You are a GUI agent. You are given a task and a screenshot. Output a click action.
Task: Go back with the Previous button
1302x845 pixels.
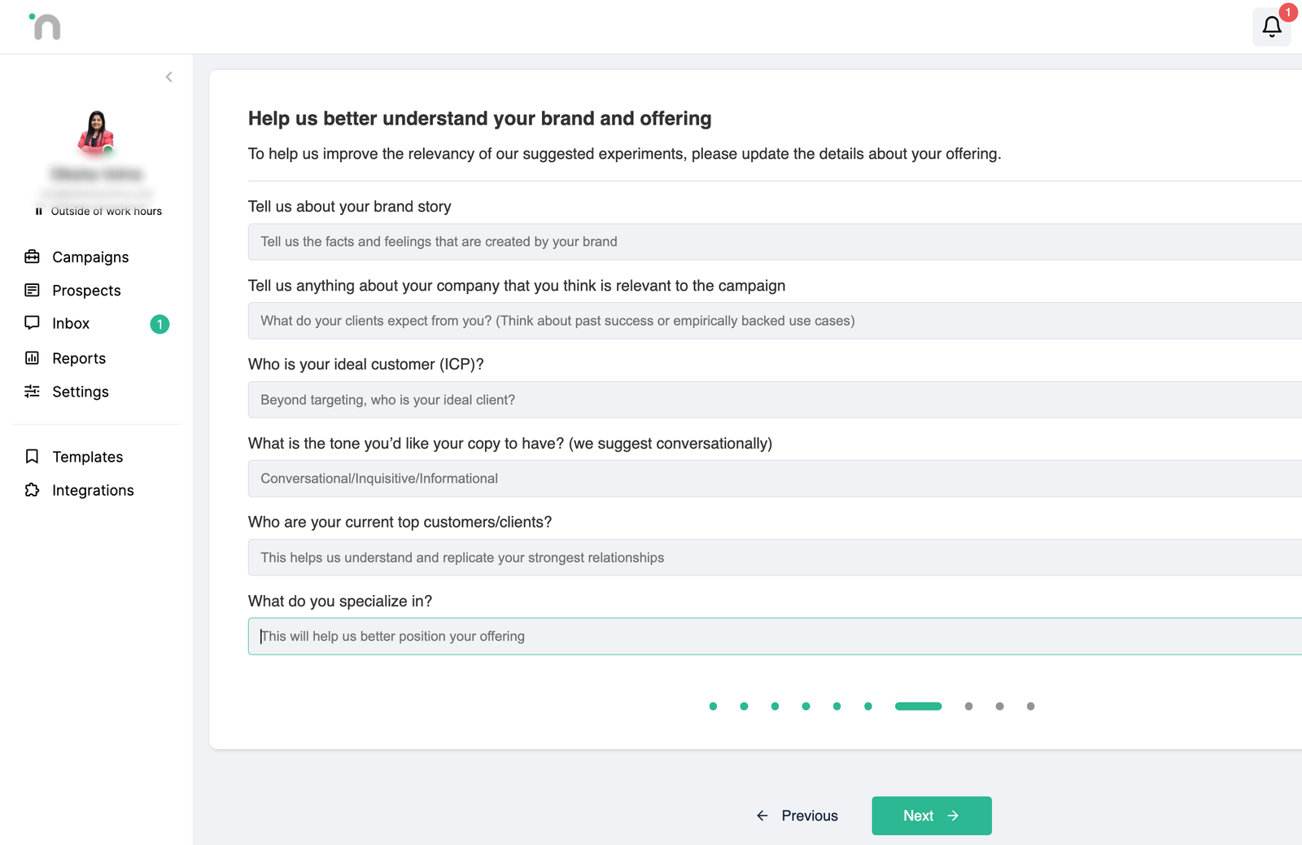pos(797,816)
